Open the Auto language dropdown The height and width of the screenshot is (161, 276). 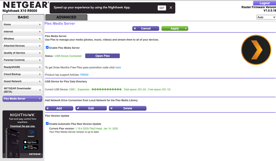click(266, 17)
